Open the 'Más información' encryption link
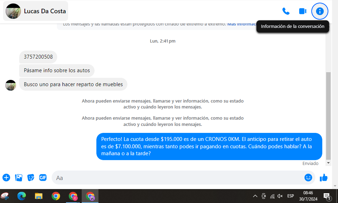The width and height of the screenshot is (338, 203). coord(242,24)
